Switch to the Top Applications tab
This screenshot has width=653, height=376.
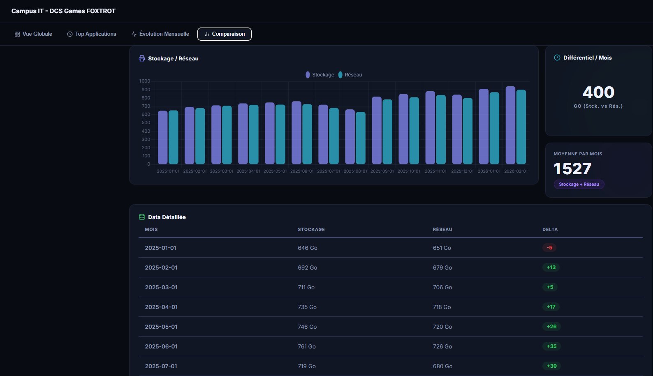tap(92, 34)
